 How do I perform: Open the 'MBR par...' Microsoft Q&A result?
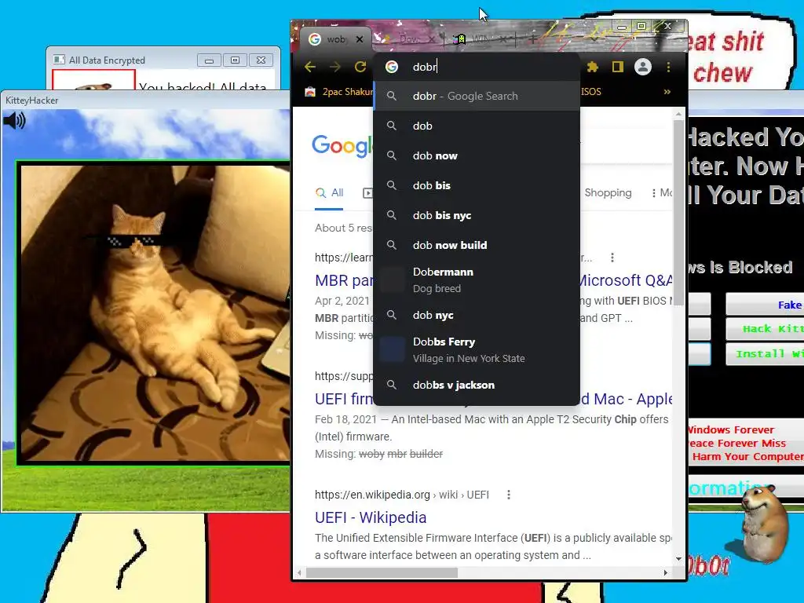pyautogui.click(x=345, y=280)
